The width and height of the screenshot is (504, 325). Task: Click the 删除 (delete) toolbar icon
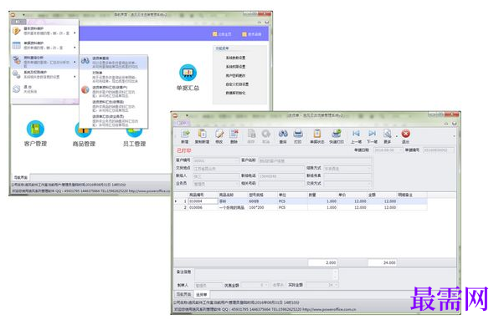pos(234,134)
